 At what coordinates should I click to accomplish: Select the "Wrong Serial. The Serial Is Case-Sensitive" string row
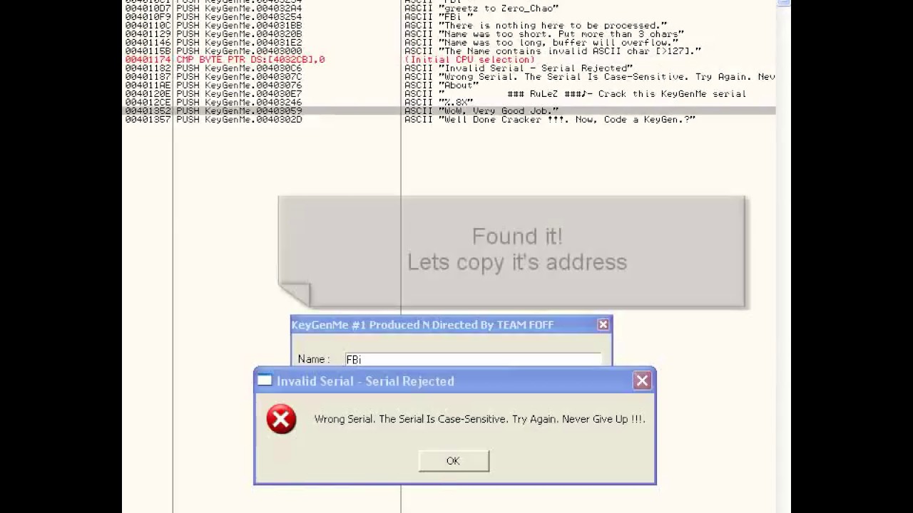(590, 77)
